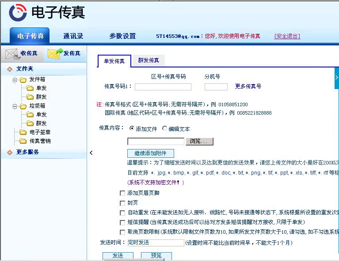
Task: Collapse the 垃圾箱 tree node
Action: (x=15, y=106)
